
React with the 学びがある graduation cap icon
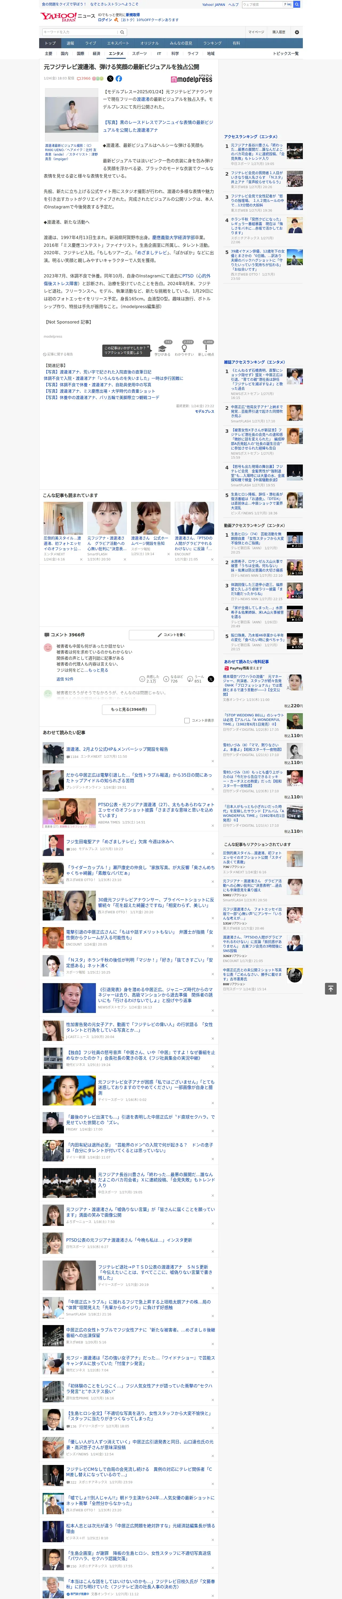163,348
